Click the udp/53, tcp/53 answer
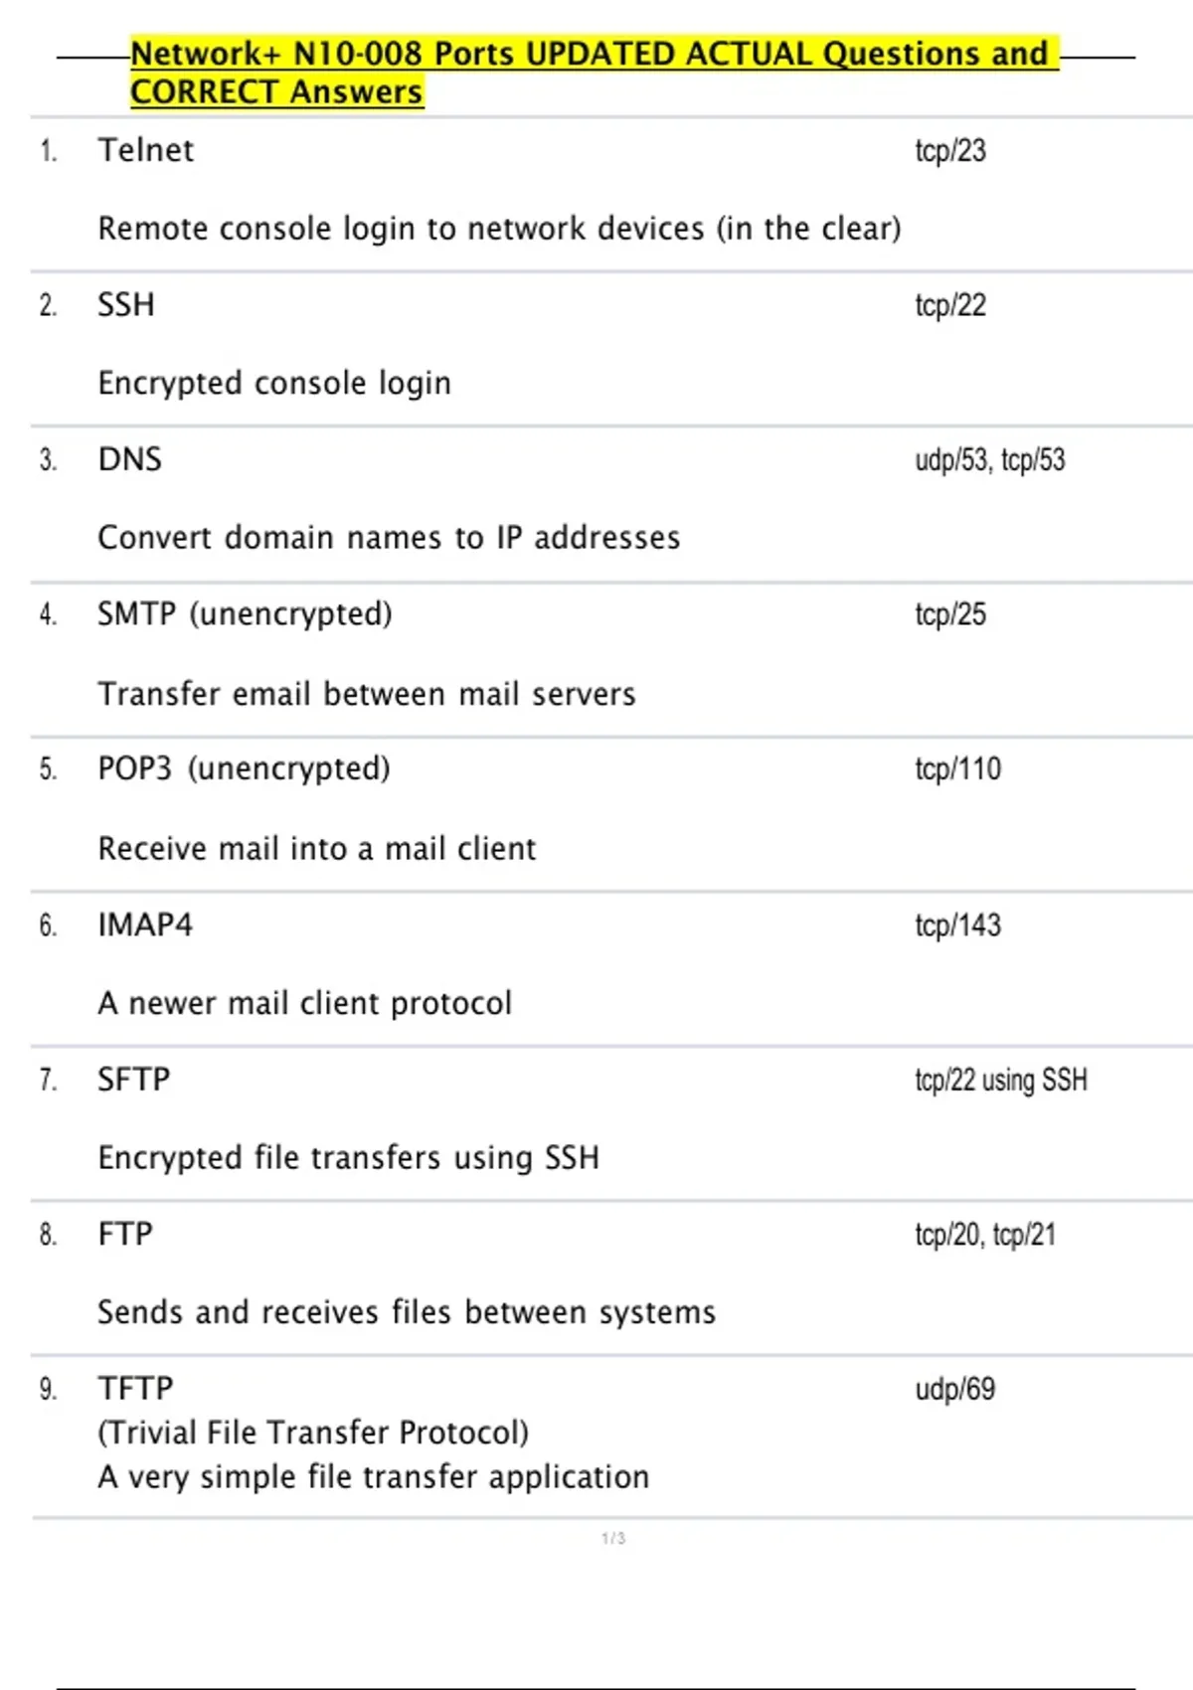Screen dimensions: 1193x1690 click(x=990, y=459)
